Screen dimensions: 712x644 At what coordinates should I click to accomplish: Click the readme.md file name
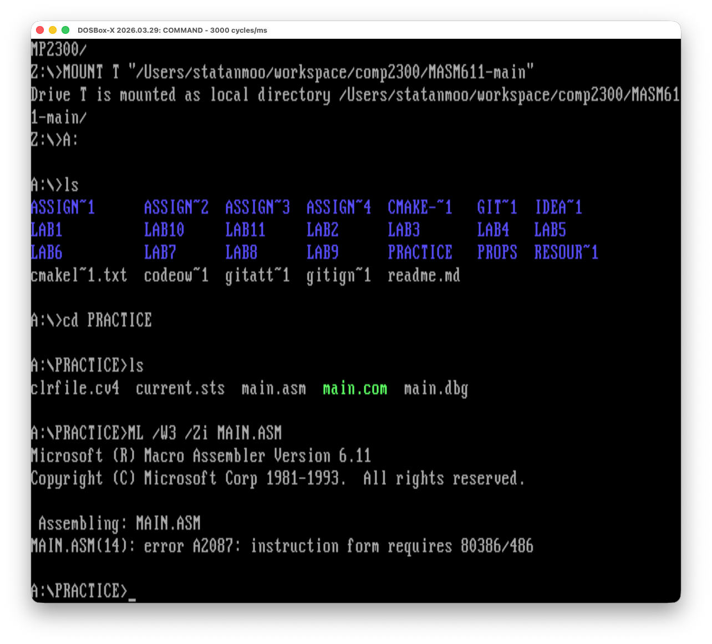[424, 275]
